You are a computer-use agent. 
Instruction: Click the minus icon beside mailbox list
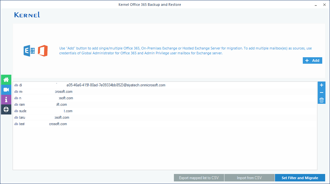[321, 92]
